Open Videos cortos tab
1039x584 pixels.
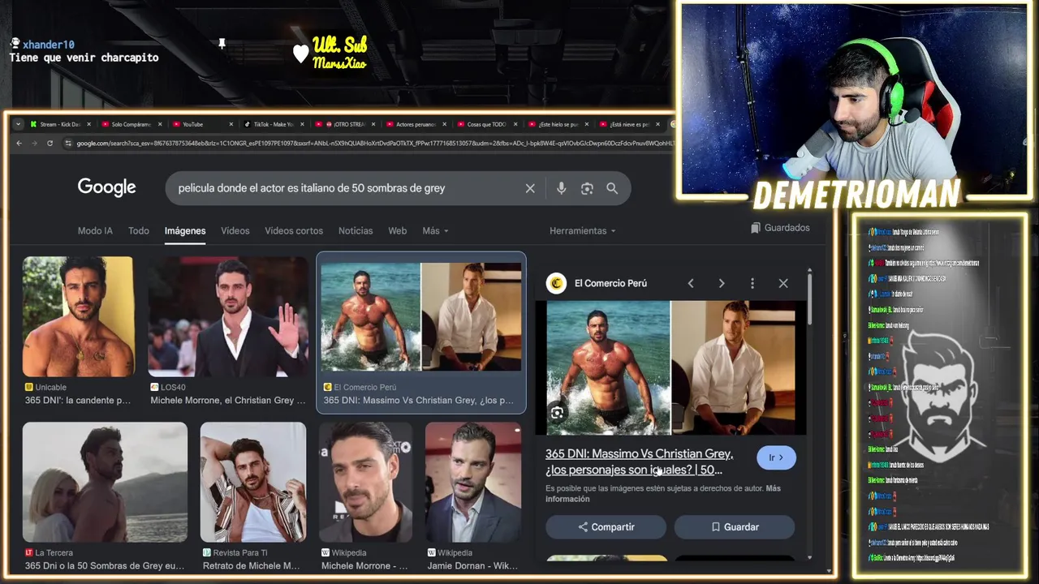[294, 231]
